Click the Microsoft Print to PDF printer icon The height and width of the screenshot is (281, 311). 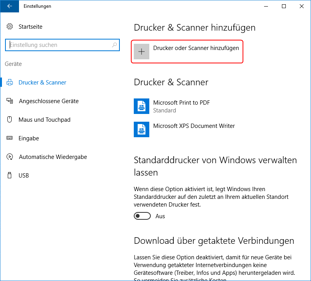click(142, 106)
